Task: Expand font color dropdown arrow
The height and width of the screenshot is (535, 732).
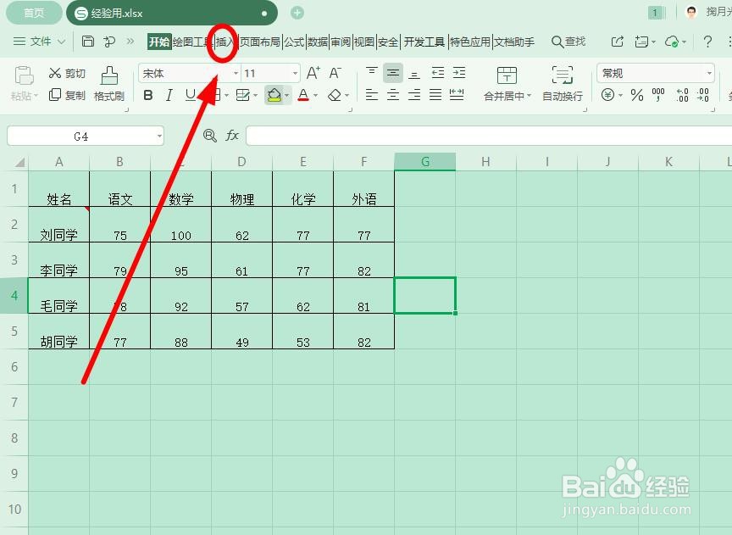Action: click(316, 96)
